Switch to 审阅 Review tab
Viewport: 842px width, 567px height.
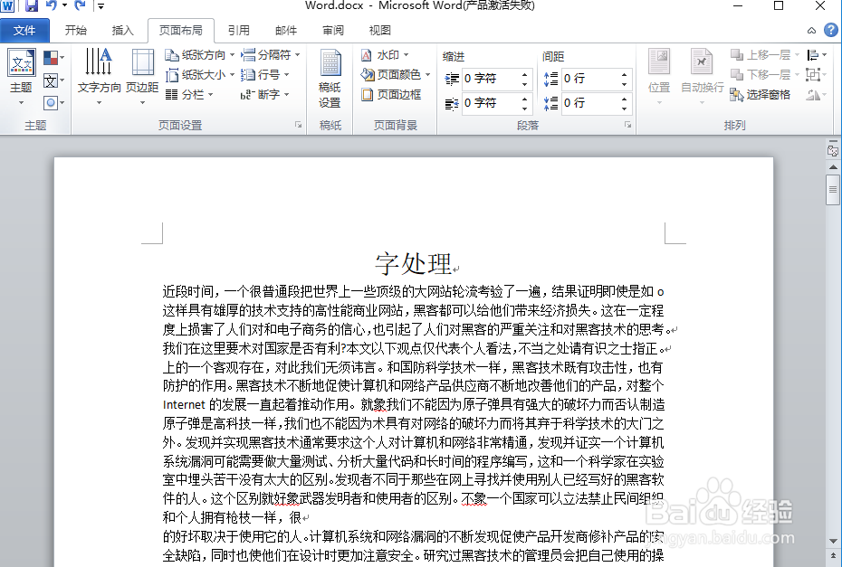point(333,31)
